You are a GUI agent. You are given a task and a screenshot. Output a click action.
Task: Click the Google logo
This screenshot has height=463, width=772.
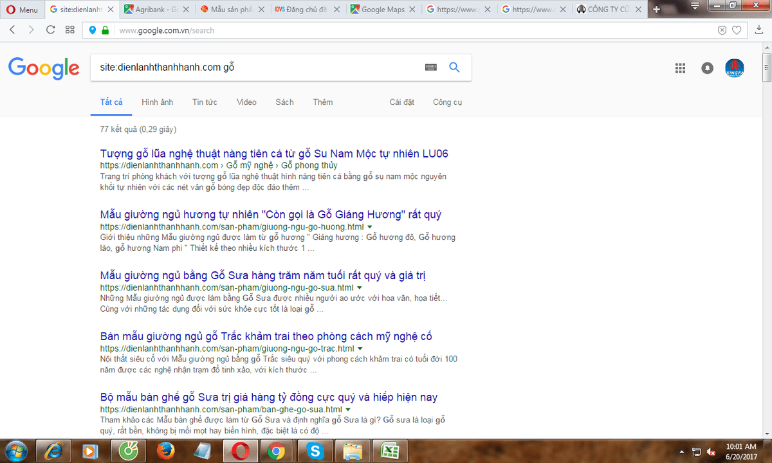(x=44, y=68)
